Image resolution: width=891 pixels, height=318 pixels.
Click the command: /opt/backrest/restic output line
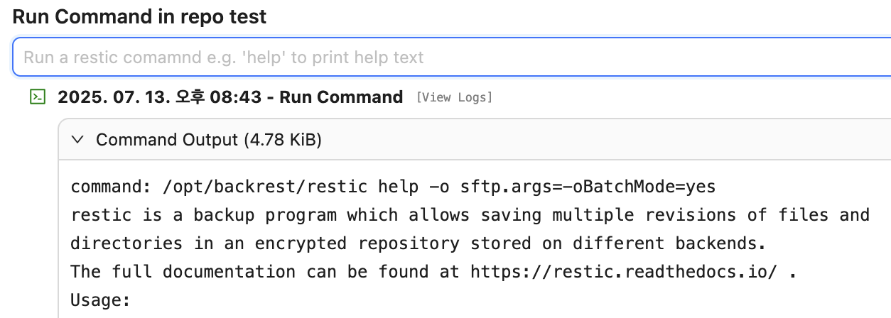pos(393,187)
